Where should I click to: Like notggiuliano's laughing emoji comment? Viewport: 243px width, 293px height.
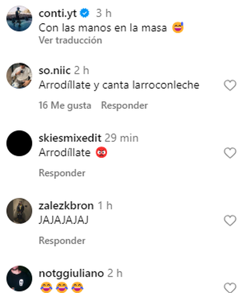tap(230, 288)
